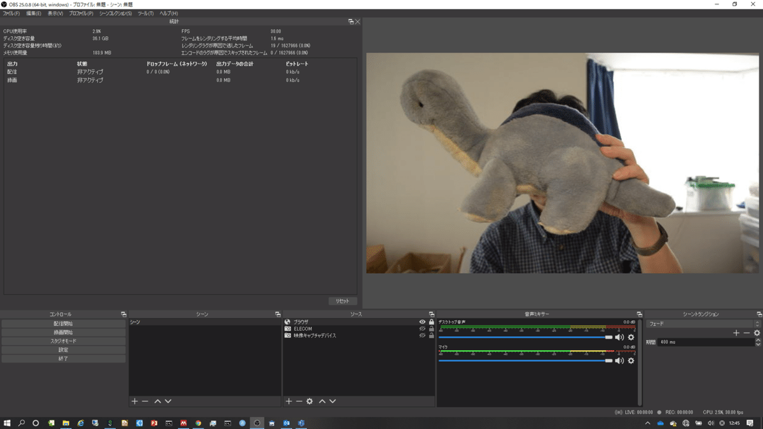This screenshot has width=763, height=429.
Task: Unlock the ブラウザ source
Action: tap(431, 322)
